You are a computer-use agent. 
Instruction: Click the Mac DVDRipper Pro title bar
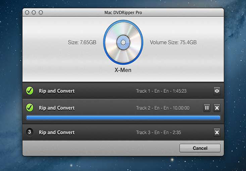click(123, 12)
